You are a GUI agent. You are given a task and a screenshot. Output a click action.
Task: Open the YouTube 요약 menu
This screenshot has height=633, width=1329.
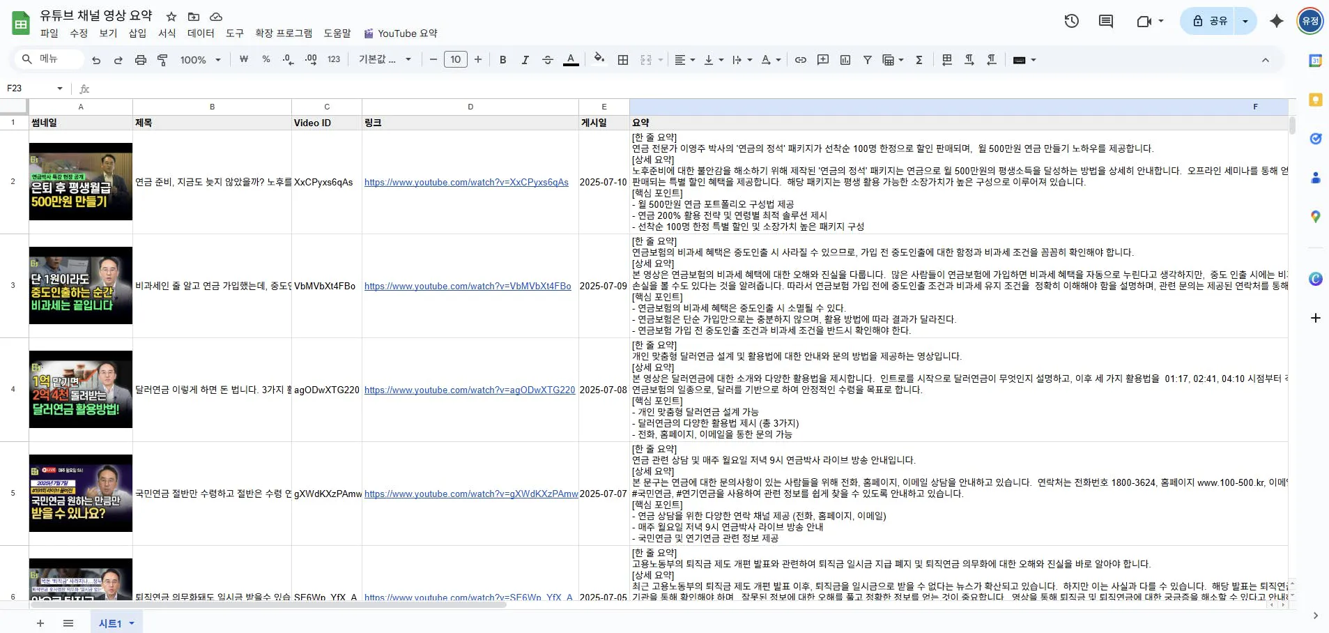pyautogui.click(x=408, y=33)
